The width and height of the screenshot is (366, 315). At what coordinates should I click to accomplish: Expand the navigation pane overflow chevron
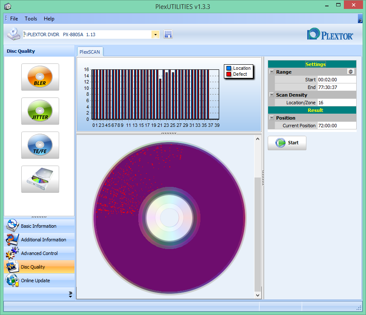(70, 294)
